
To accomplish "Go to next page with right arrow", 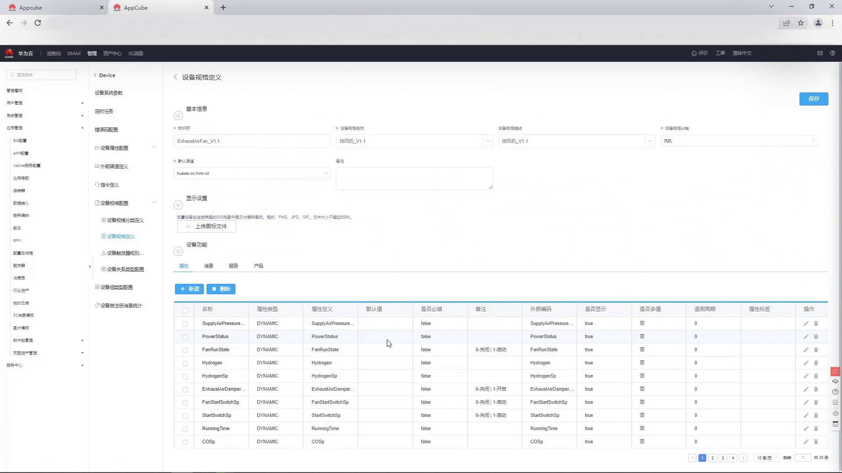I will point(743,458).
